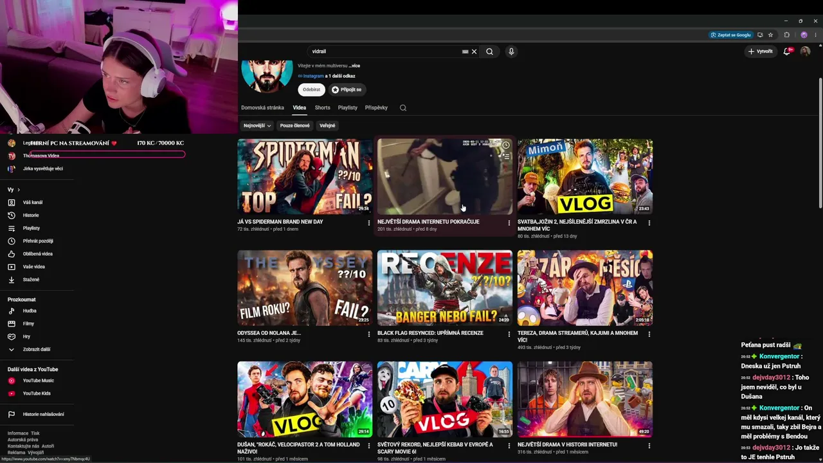Open the Black Flag Resynced recenze thumbnail

point(445,288)
